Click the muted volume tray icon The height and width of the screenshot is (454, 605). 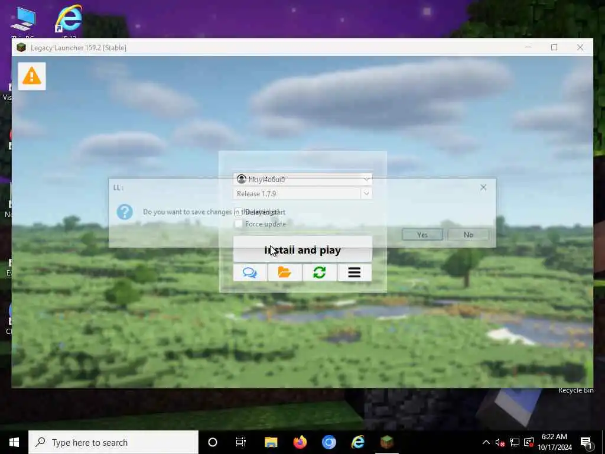pos(500,442)
